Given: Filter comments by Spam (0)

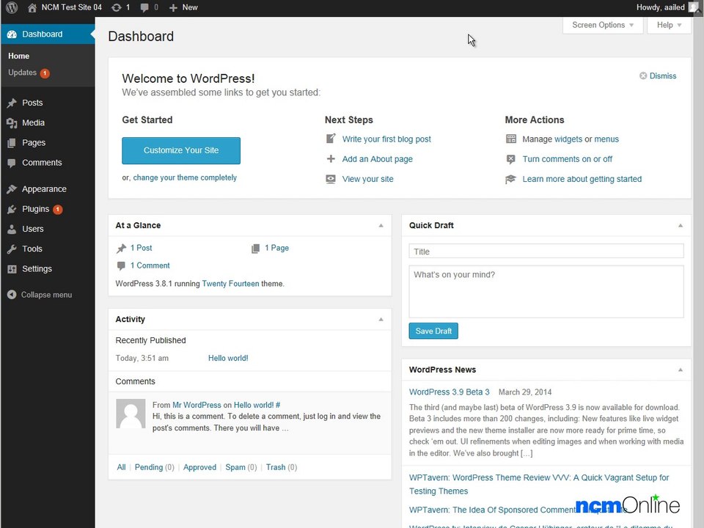Looking at the screenshot, I should [241, 467].
